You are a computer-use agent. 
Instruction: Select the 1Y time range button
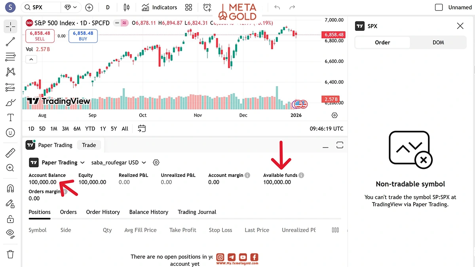click(x=103, y=129)
